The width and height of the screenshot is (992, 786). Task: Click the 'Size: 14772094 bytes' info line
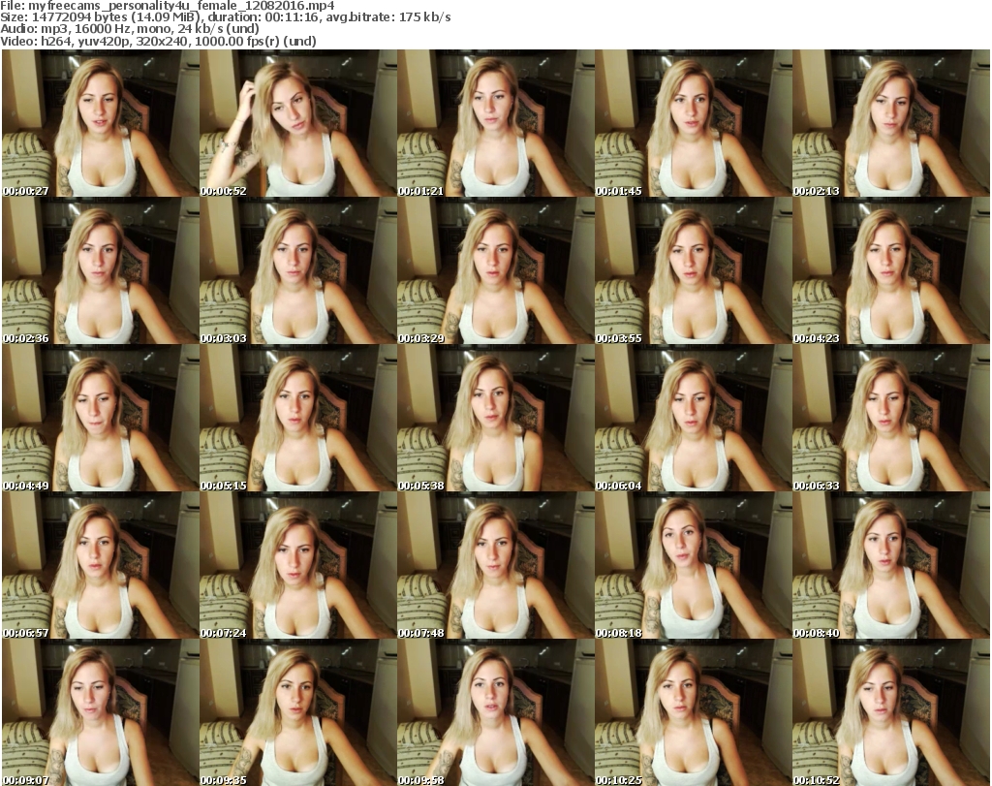point(225,17)
